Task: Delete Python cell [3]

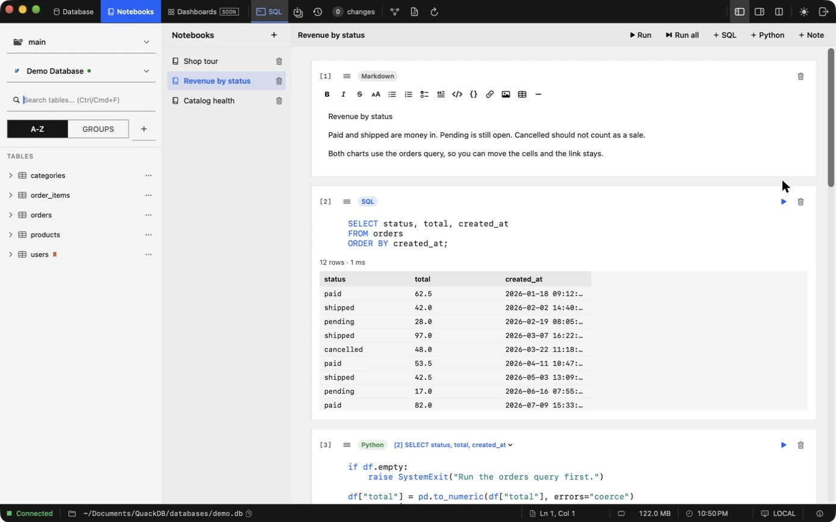Action: point(800,445)
